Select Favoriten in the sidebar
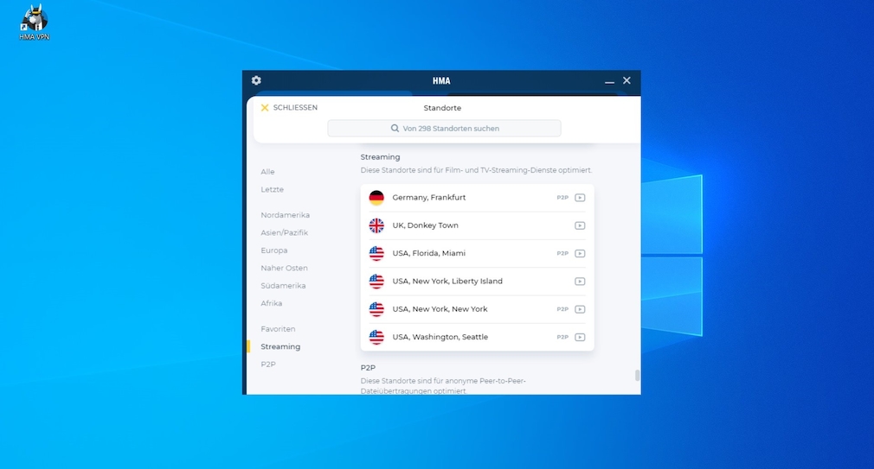Viewport: 874px width, 469px height. [x=278, y=329]
